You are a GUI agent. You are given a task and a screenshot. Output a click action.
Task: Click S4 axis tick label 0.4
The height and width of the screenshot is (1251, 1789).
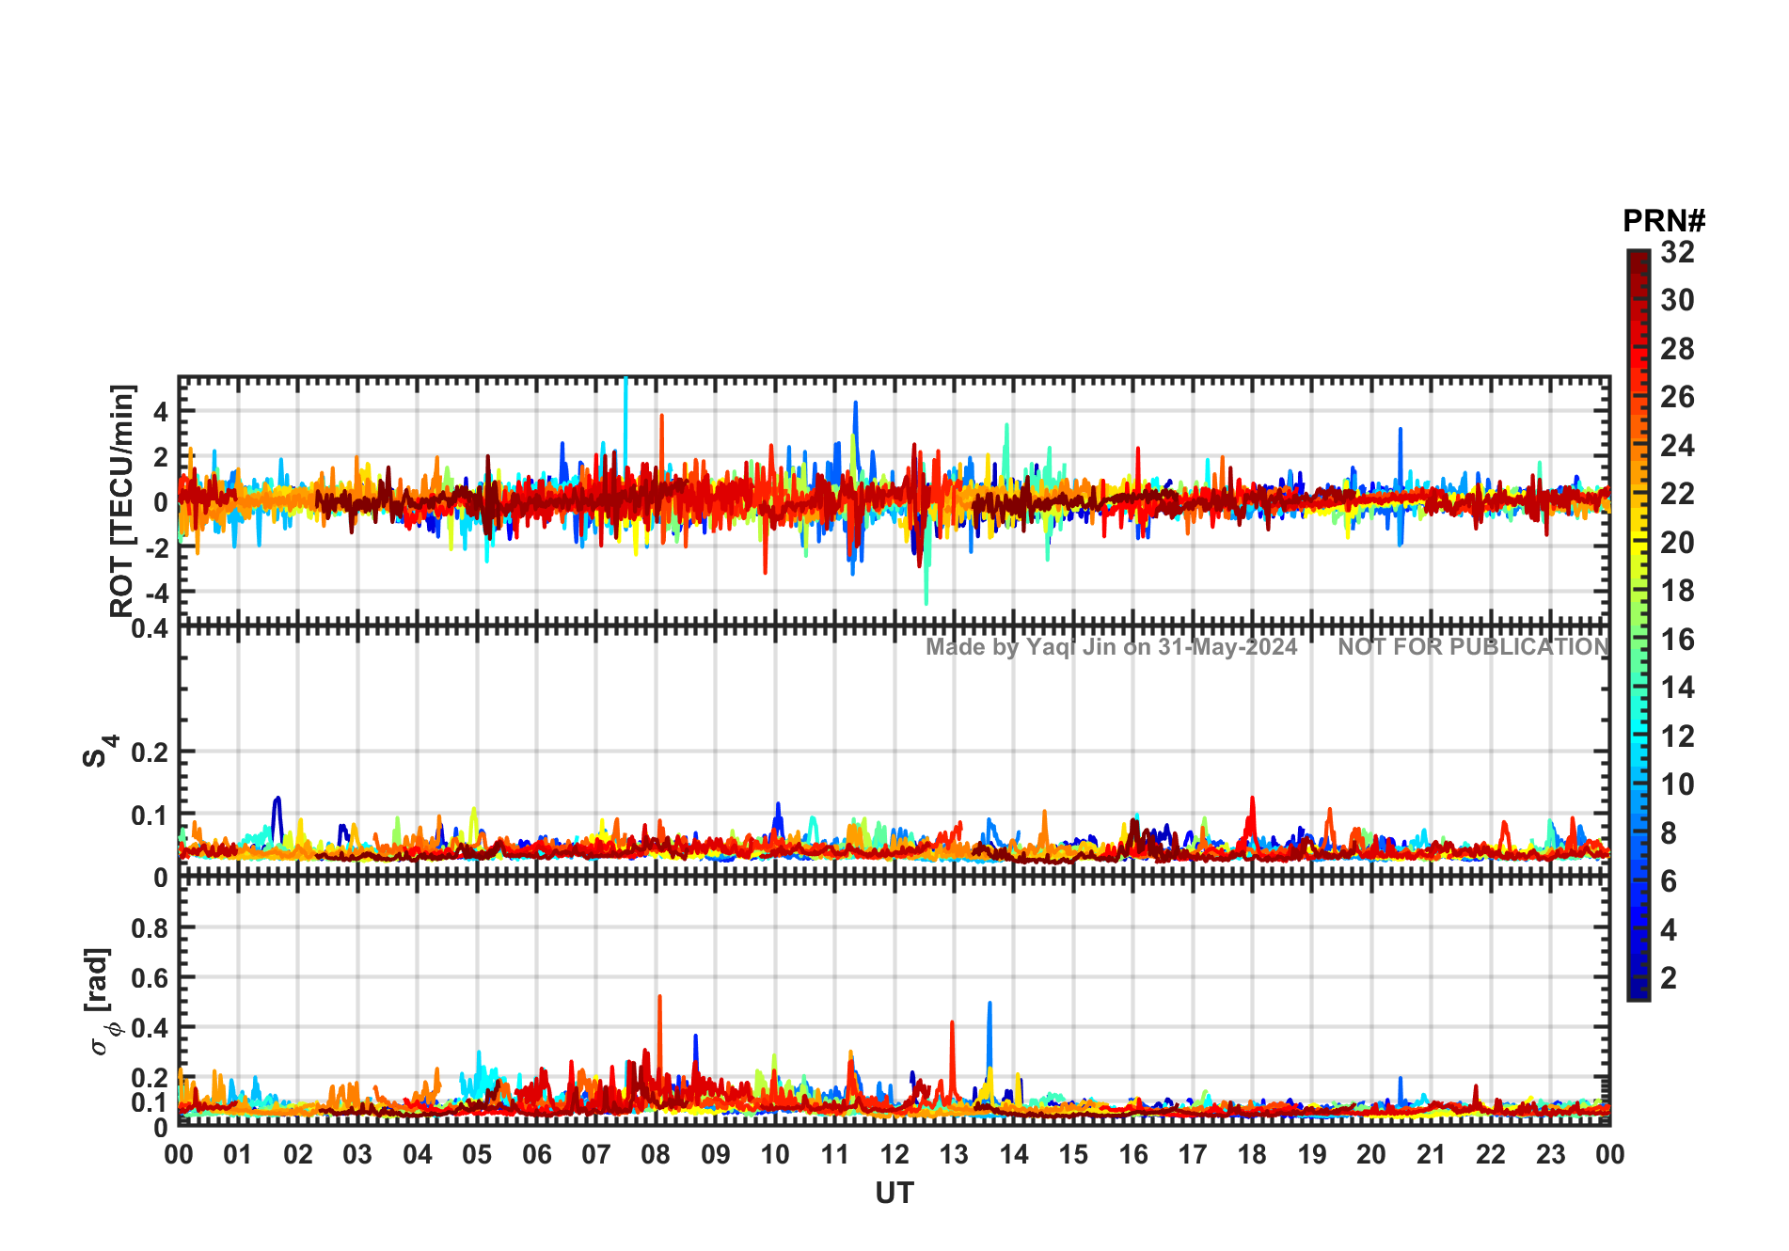pos(150,628)
